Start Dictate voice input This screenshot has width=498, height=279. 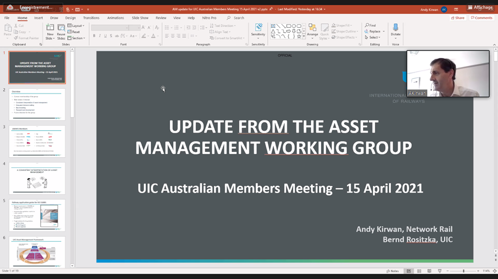click(396, 30)
